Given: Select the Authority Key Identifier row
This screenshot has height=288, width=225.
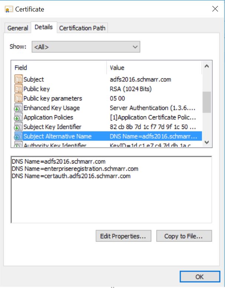Looking at the screenshot, I should [x=106, y=145].
